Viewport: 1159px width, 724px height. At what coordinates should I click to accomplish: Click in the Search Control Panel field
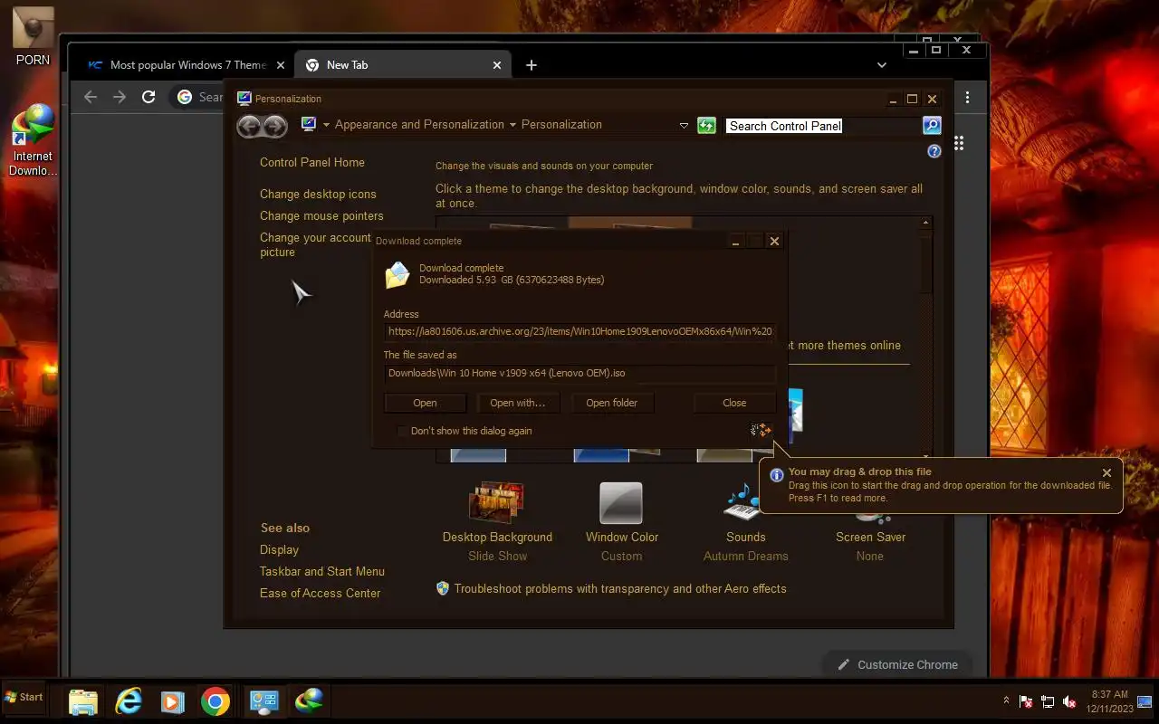click(822, 126)
